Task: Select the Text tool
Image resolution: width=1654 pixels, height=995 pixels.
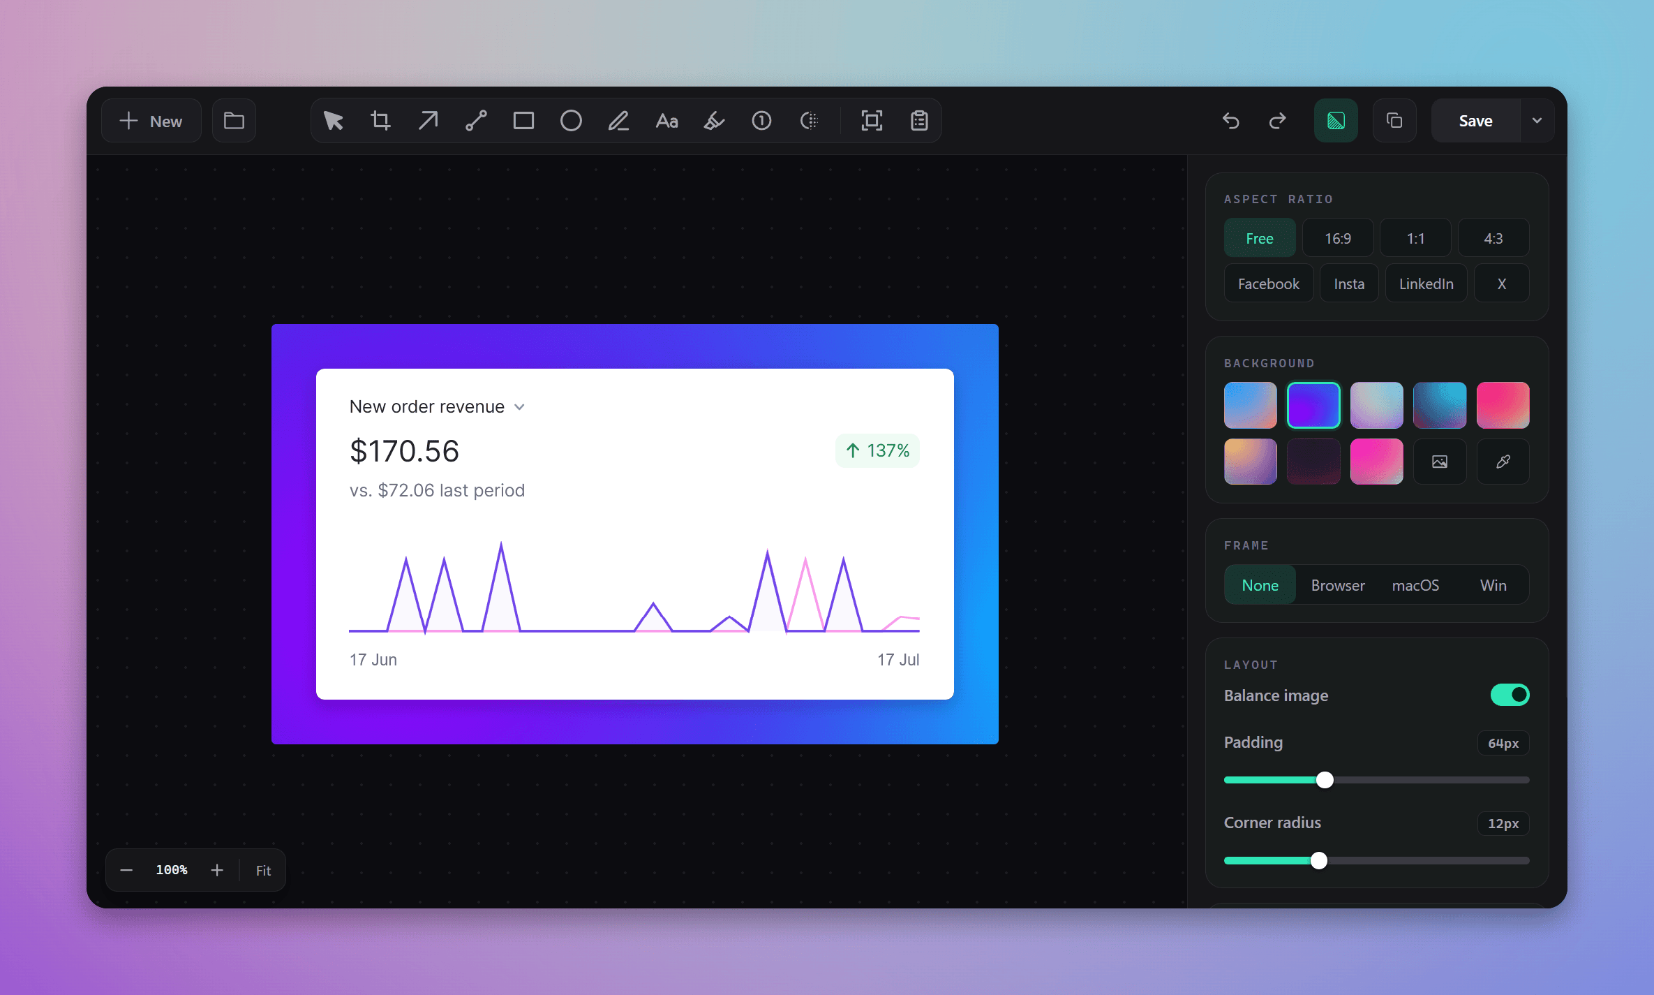Action: [x=666, y=121]
